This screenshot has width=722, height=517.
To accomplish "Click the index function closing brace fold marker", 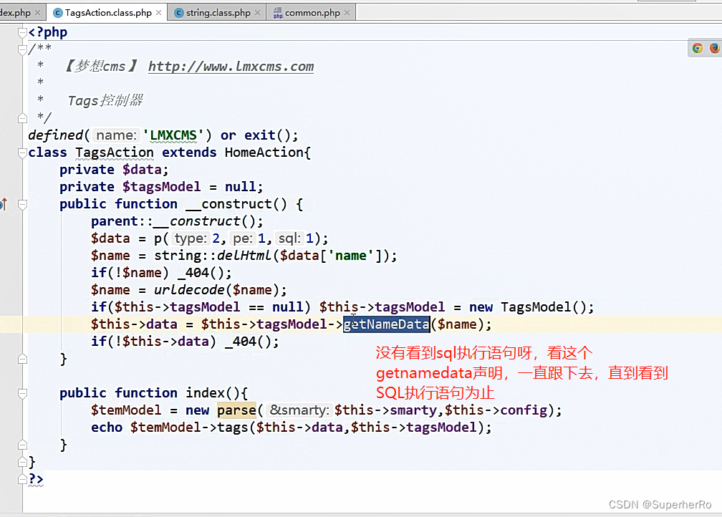I will [x=22, y=445].
